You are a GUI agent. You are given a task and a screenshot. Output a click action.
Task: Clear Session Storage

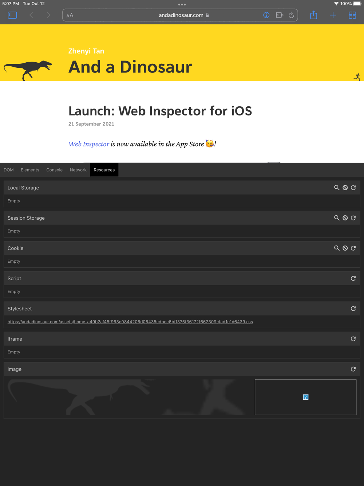point(345,218)
